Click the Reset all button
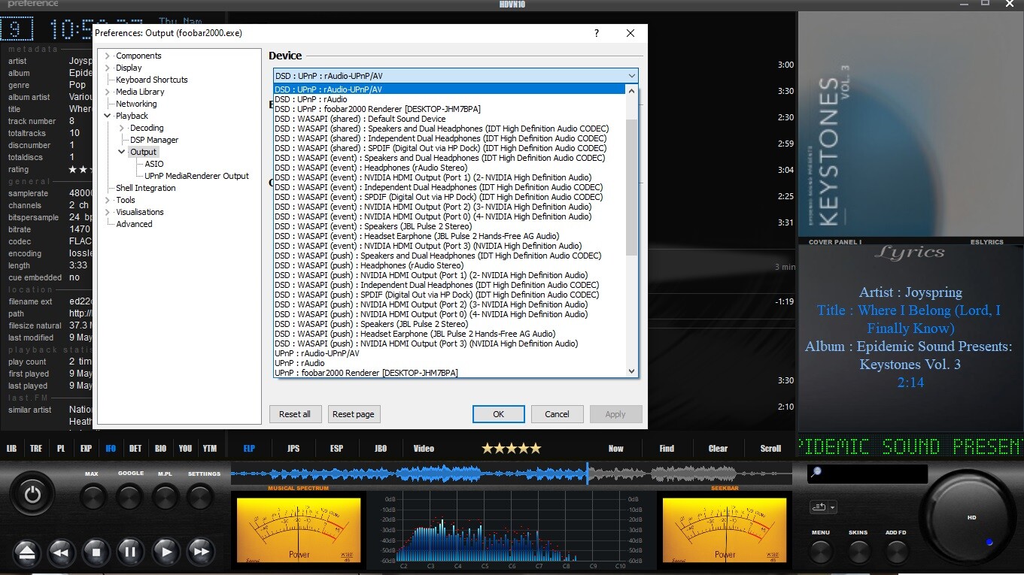The height and width of the screenshot is (575, 1024). pyautogui.click(x=295, y=414)
